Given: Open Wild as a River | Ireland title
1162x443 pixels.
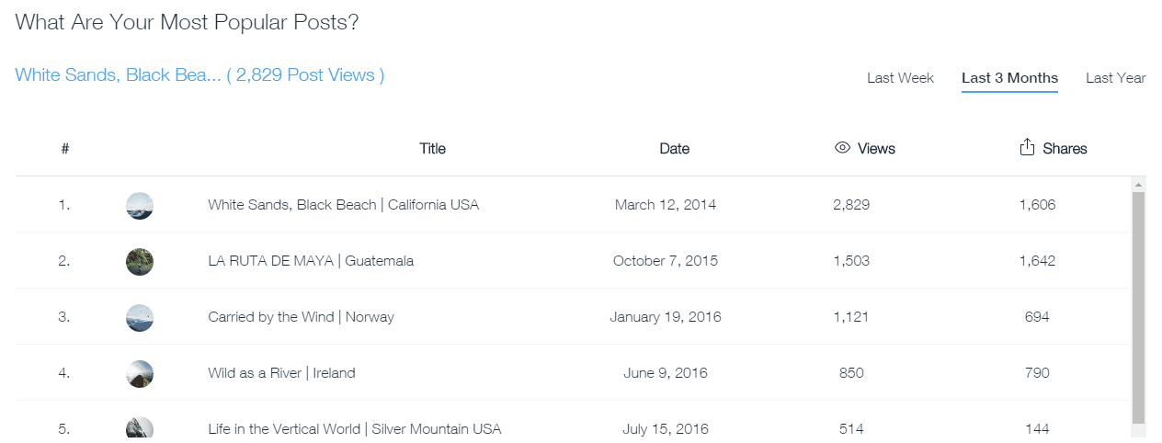Looking at the screenshot, I should click(x=281, y=373).
